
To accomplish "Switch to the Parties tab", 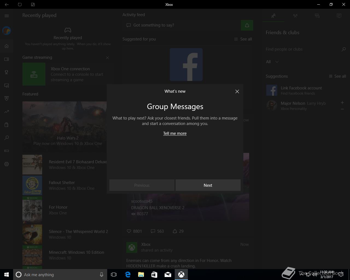I will (x=295, y=16).
